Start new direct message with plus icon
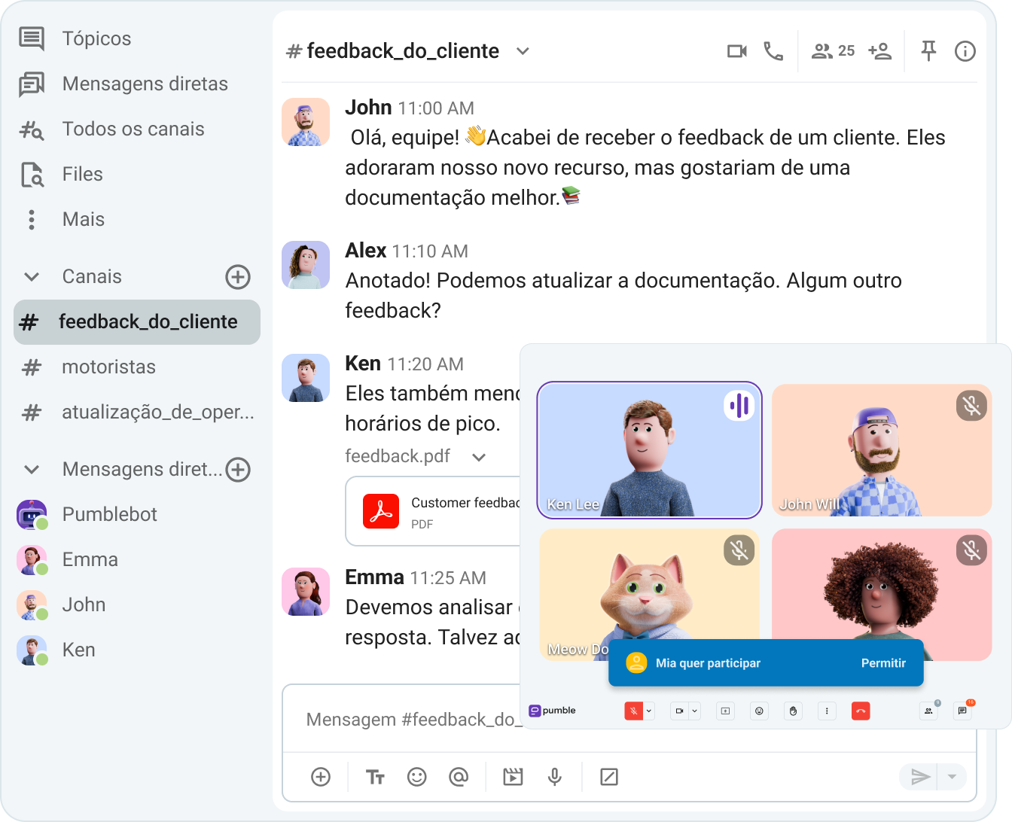This screenshot has width=1012, height=822. [x=238, y=470]
